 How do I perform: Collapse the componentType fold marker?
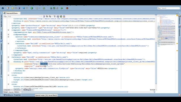point(8,35)
